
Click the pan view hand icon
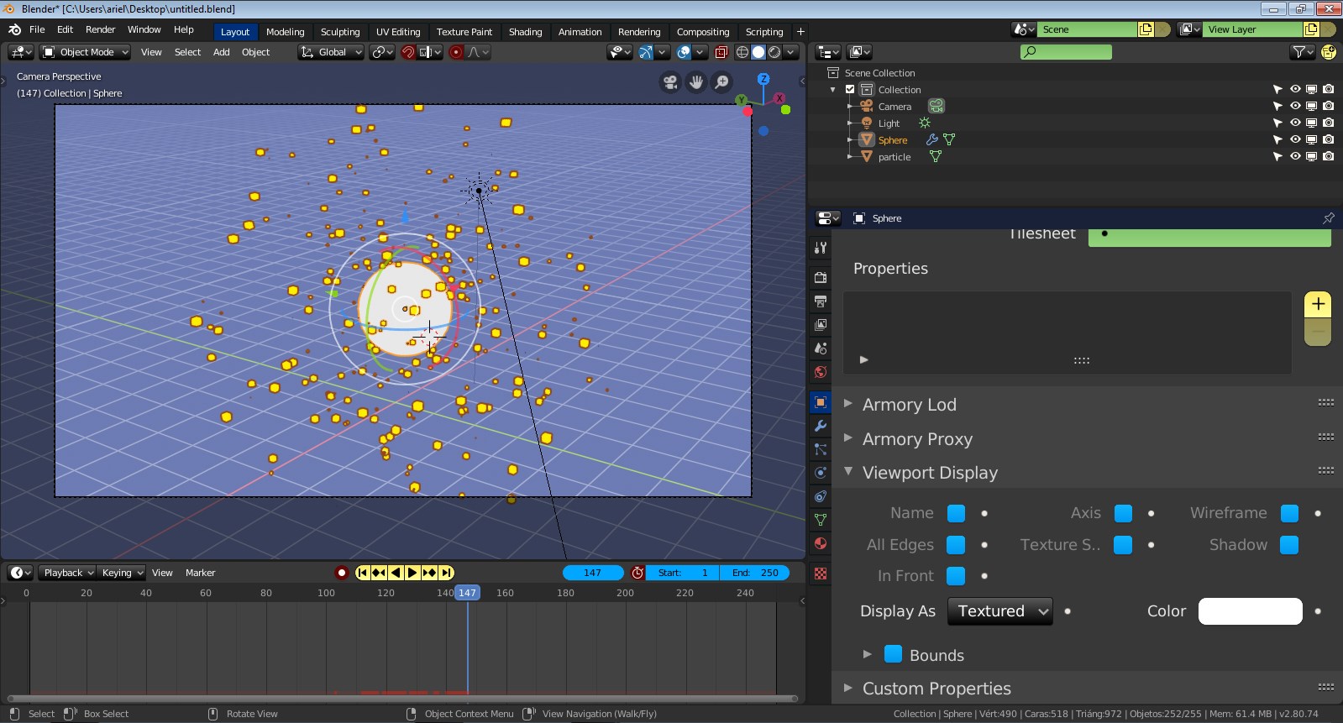(696, 82)
